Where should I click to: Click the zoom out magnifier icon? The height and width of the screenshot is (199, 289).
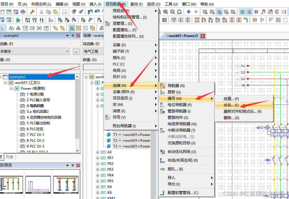click(173, 12)
